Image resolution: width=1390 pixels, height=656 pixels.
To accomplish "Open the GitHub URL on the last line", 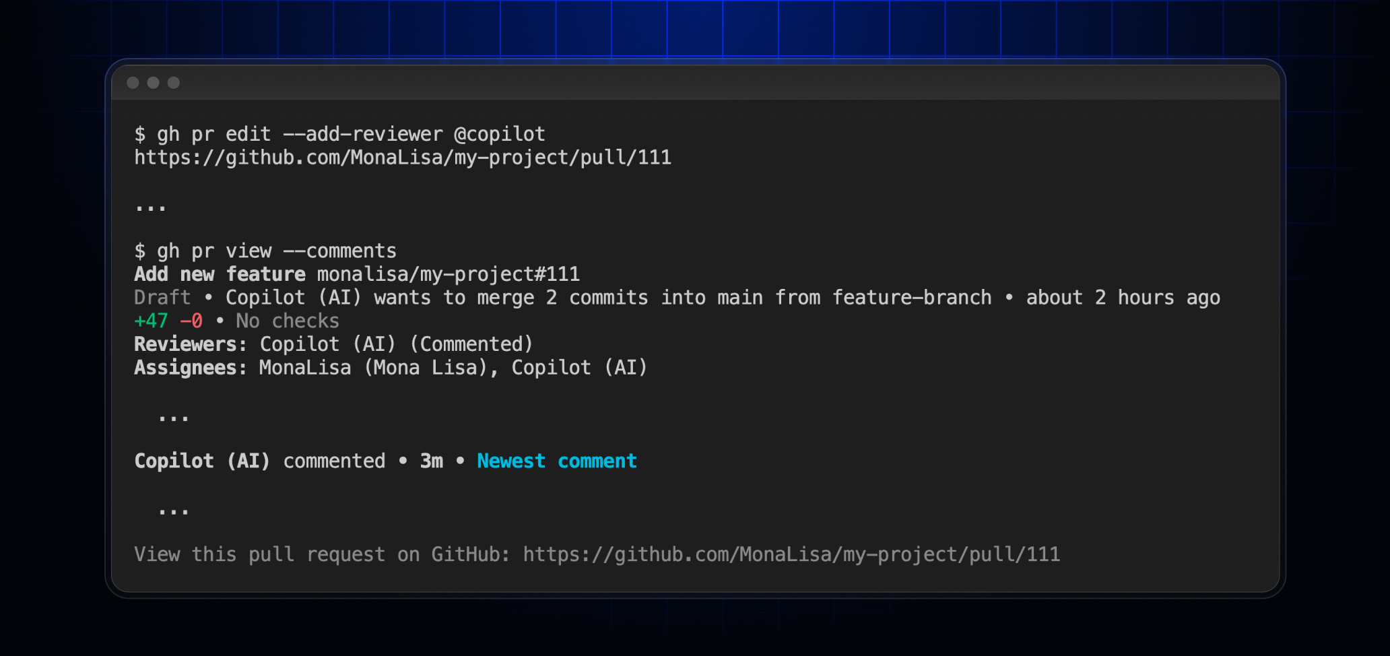I will click(791, 554).
